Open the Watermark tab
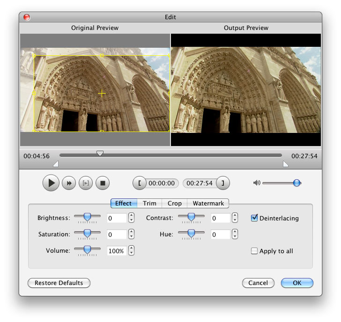 click(208, 204)
